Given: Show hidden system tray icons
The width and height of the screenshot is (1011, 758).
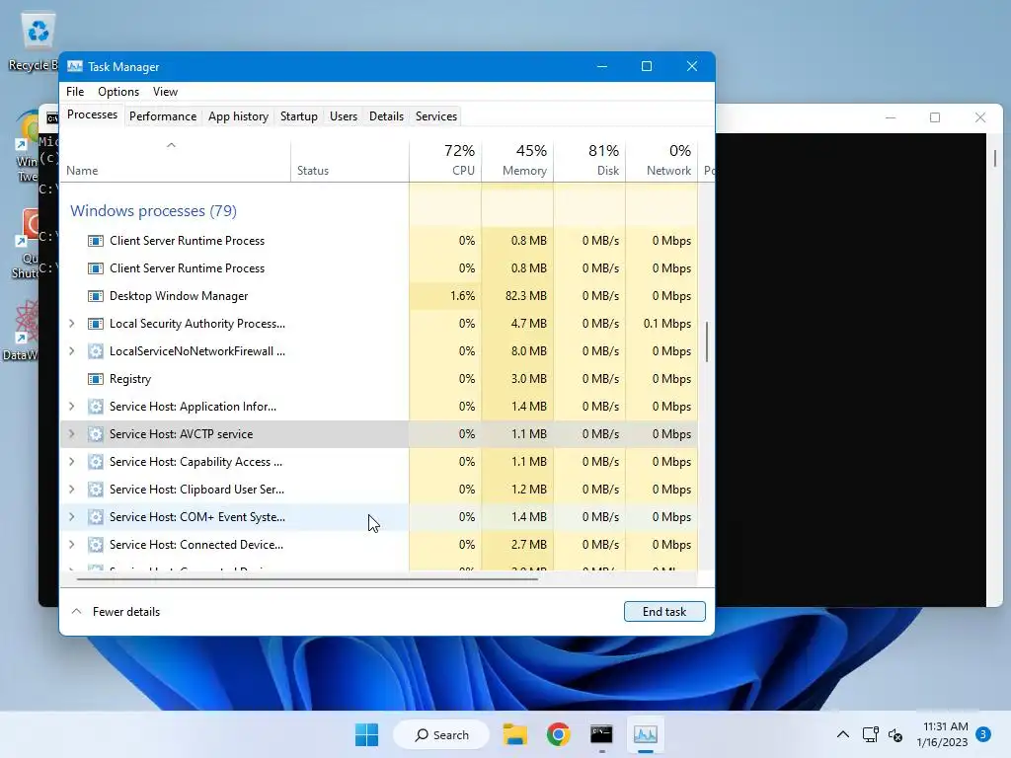Looking at the screenshot, I should click(x=843, y=734).
